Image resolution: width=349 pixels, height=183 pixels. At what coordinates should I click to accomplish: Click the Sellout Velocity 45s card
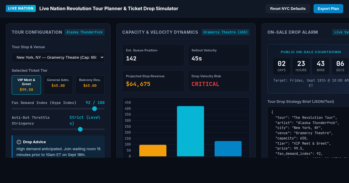tap(219, 55)
